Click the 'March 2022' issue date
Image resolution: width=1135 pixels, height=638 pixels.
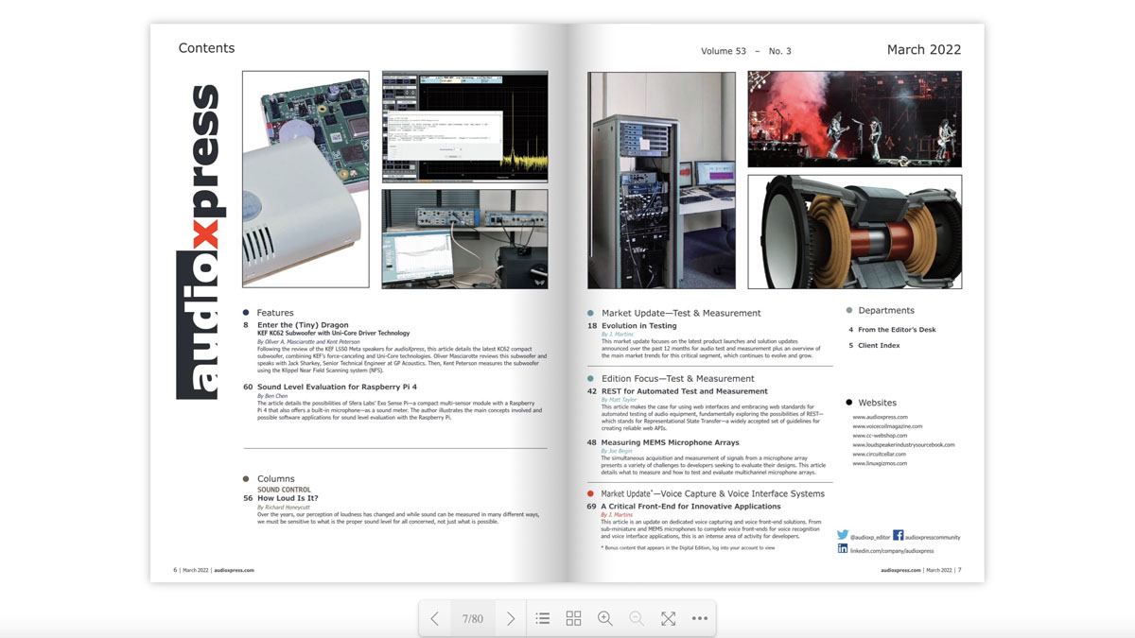point(924,50)
